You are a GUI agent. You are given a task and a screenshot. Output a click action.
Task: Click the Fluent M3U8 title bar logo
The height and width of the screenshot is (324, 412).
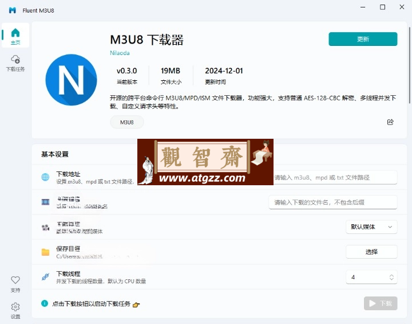[x=13, y=10]
